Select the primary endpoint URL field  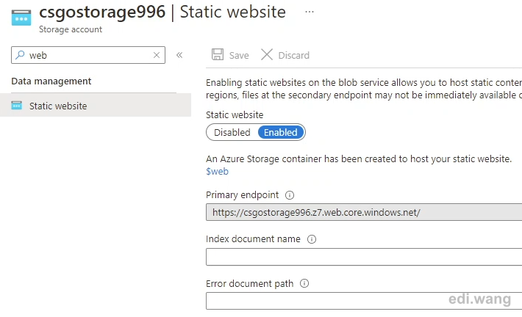364,212
